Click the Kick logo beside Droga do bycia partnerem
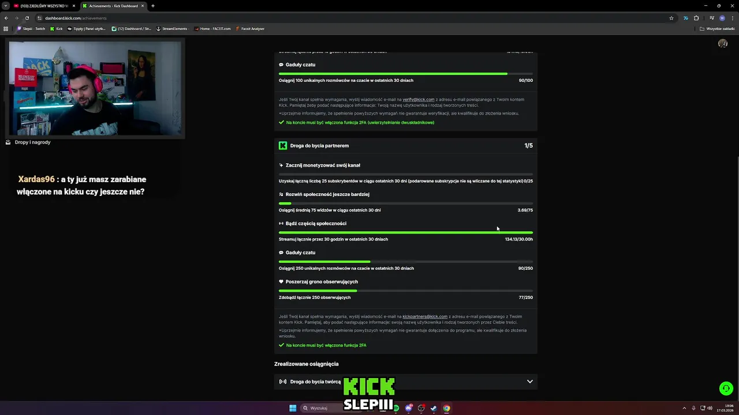The width and height of the screenshot is (739, 415). point(283,146)
